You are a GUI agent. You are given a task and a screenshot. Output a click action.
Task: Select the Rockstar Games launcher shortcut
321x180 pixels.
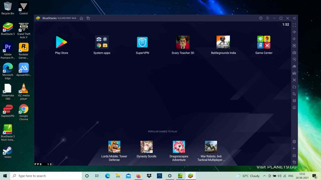pyautogui.click(x=24, y=51)
